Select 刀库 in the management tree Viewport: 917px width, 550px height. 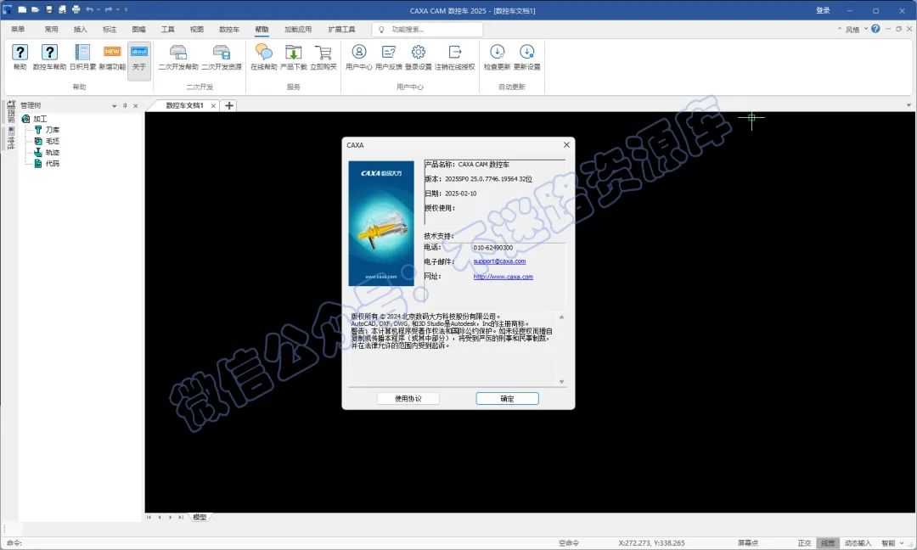(52, 130)
